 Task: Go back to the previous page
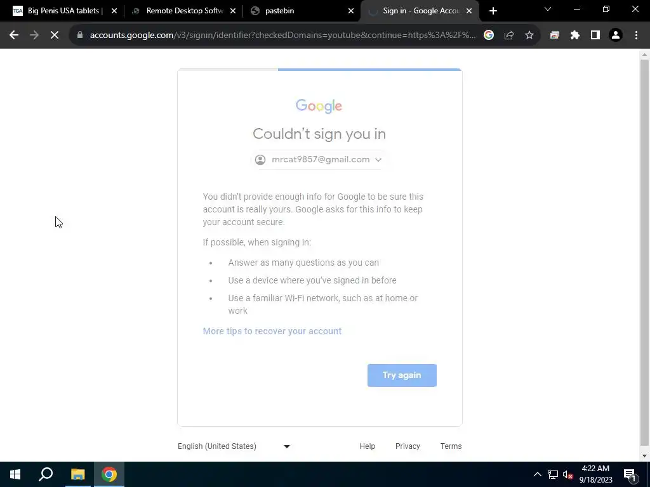pyautogui.click(x=14, y=36)
